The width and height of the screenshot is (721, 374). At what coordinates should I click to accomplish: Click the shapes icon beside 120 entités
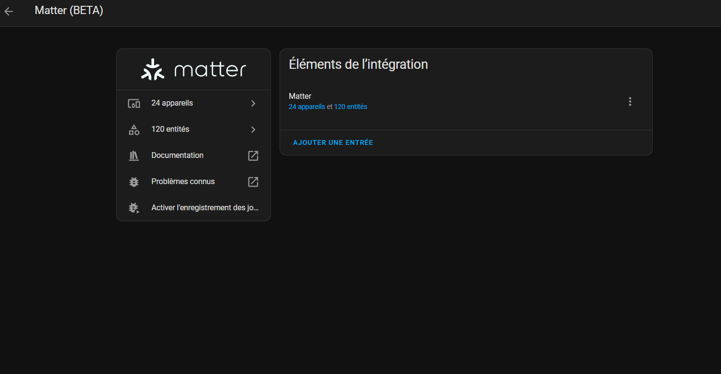[x=134, y=129]
